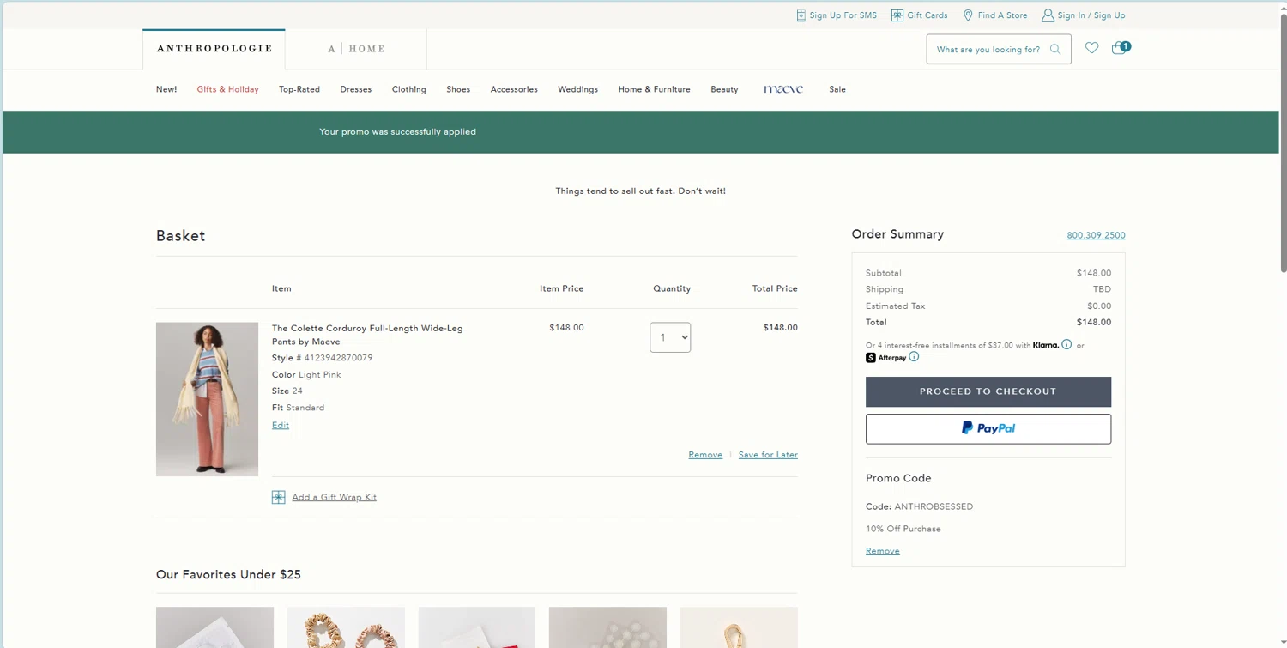Open the Beauty menu
The height and width of the screenshot is (648, 1287).
coord(724,89)
